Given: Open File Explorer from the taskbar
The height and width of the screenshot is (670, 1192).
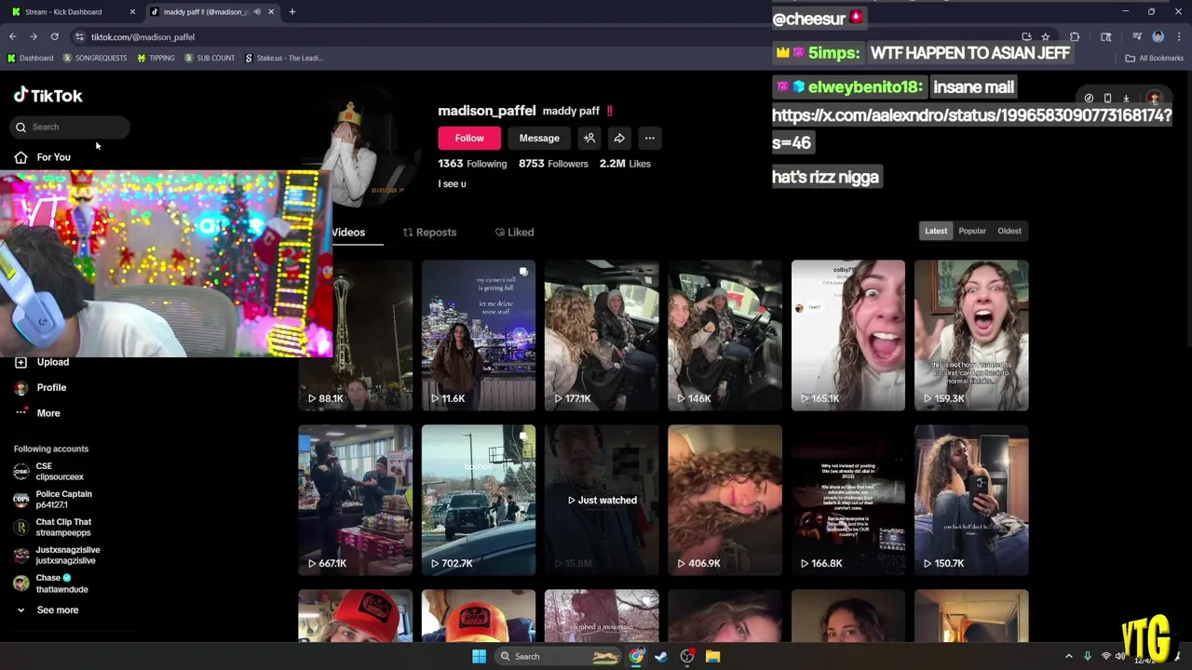Looking at the screenshot, I should coord(712,656).
